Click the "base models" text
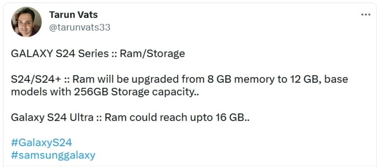Viewport: 380px width, 167px height. (x=179, y=86)
